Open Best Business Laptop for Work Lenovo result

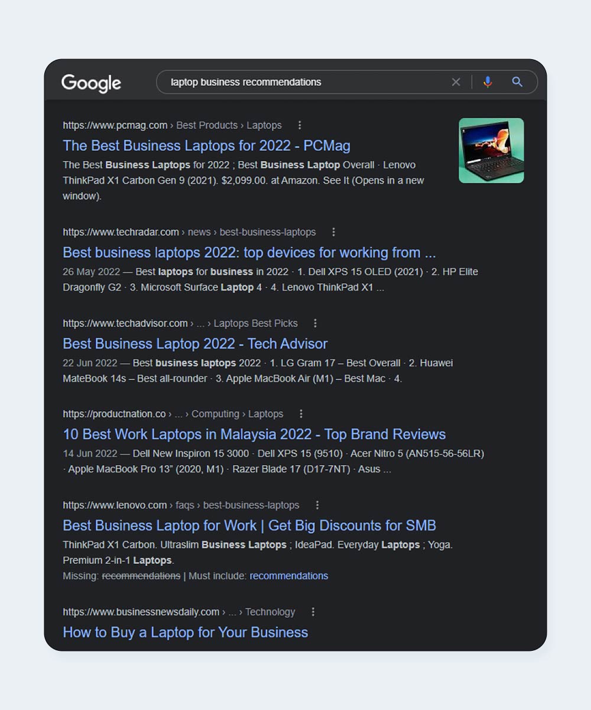[249, 525]
